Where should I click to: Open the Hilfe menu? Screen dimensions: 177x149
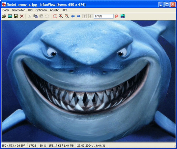(64, 10)
